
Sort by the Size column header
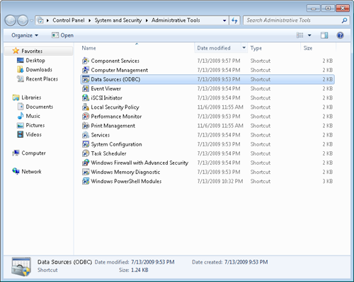[x=308, y=48]
